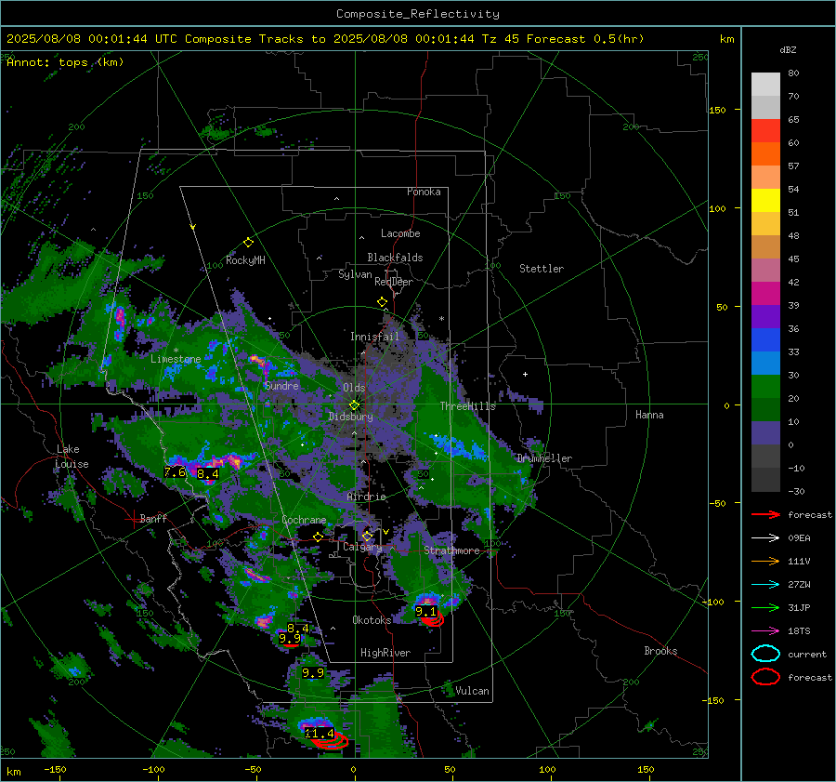Click the Strathmore city label

click(x=451, y=550)
